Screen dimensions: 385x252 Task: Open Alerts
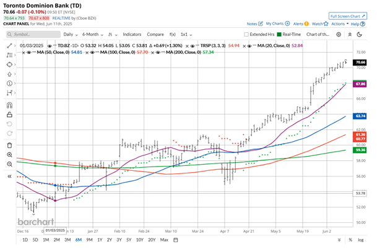(301, 24)
